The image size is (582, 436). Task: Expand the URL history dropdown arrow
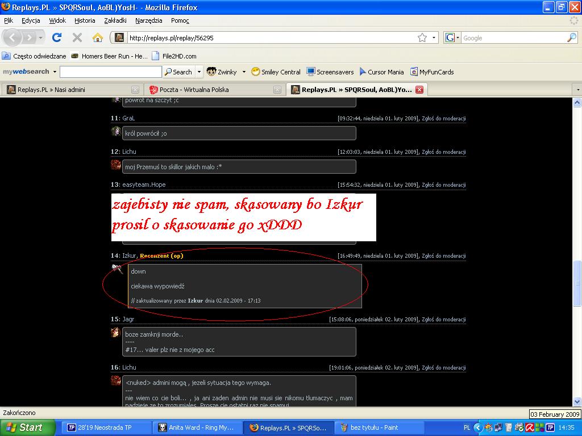[x=434, y=37]
